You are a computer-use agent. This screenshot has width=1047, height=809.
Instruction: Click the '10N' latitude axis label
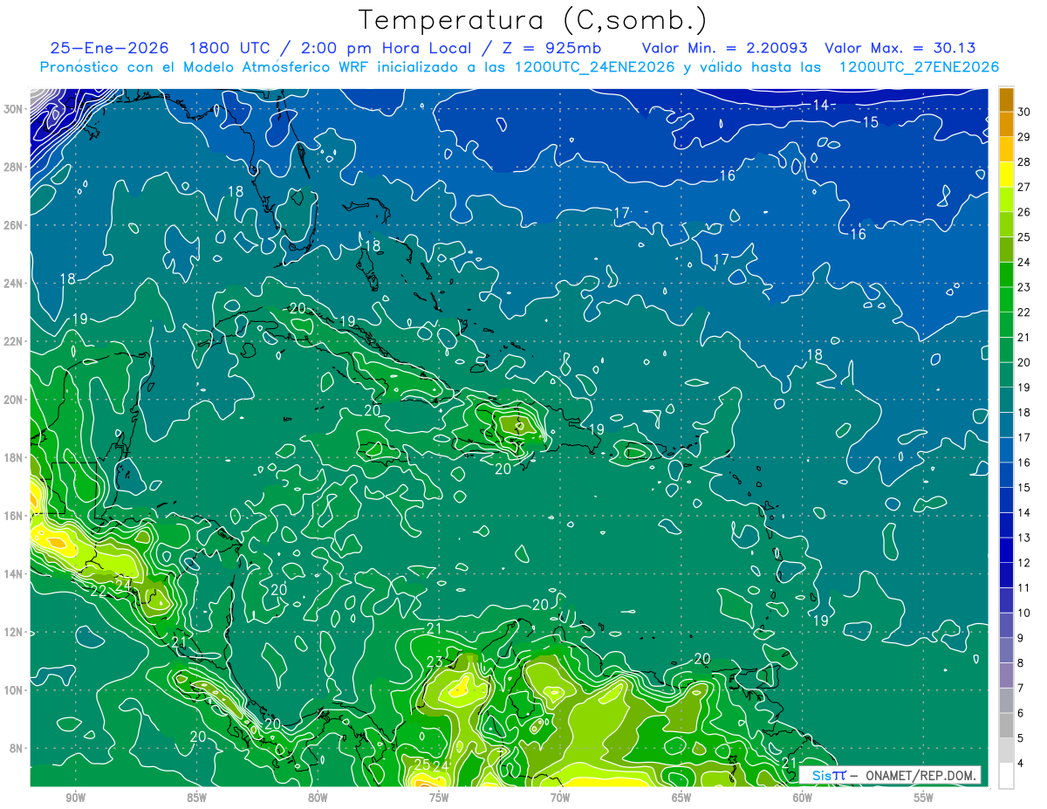point(14,690)
